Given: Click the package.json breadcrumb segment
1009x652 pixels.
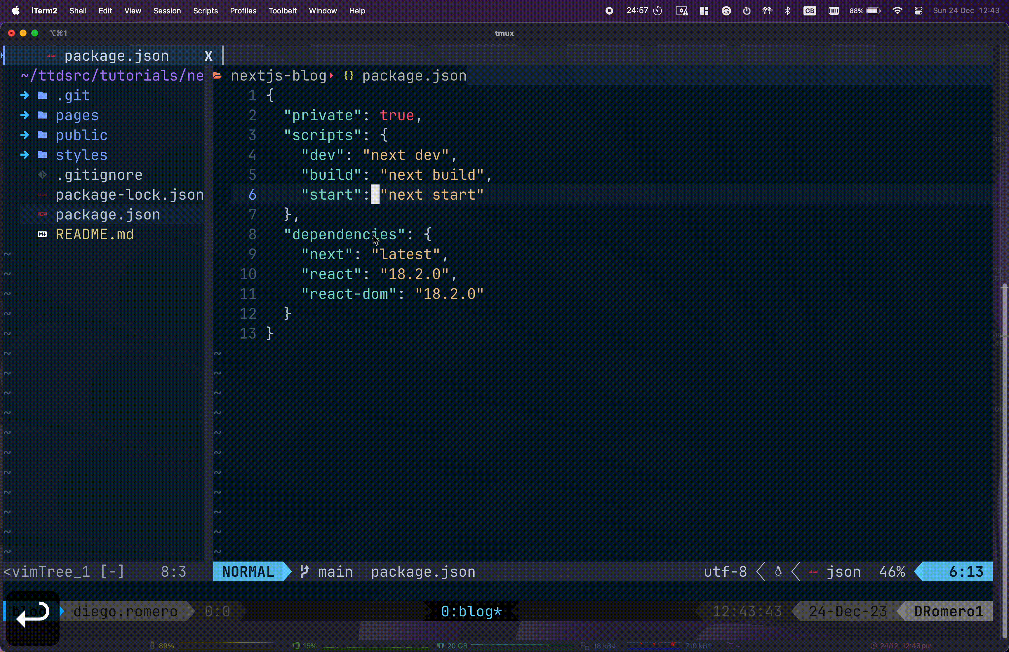Looking at the screenshot, I should tap(415, 76).
